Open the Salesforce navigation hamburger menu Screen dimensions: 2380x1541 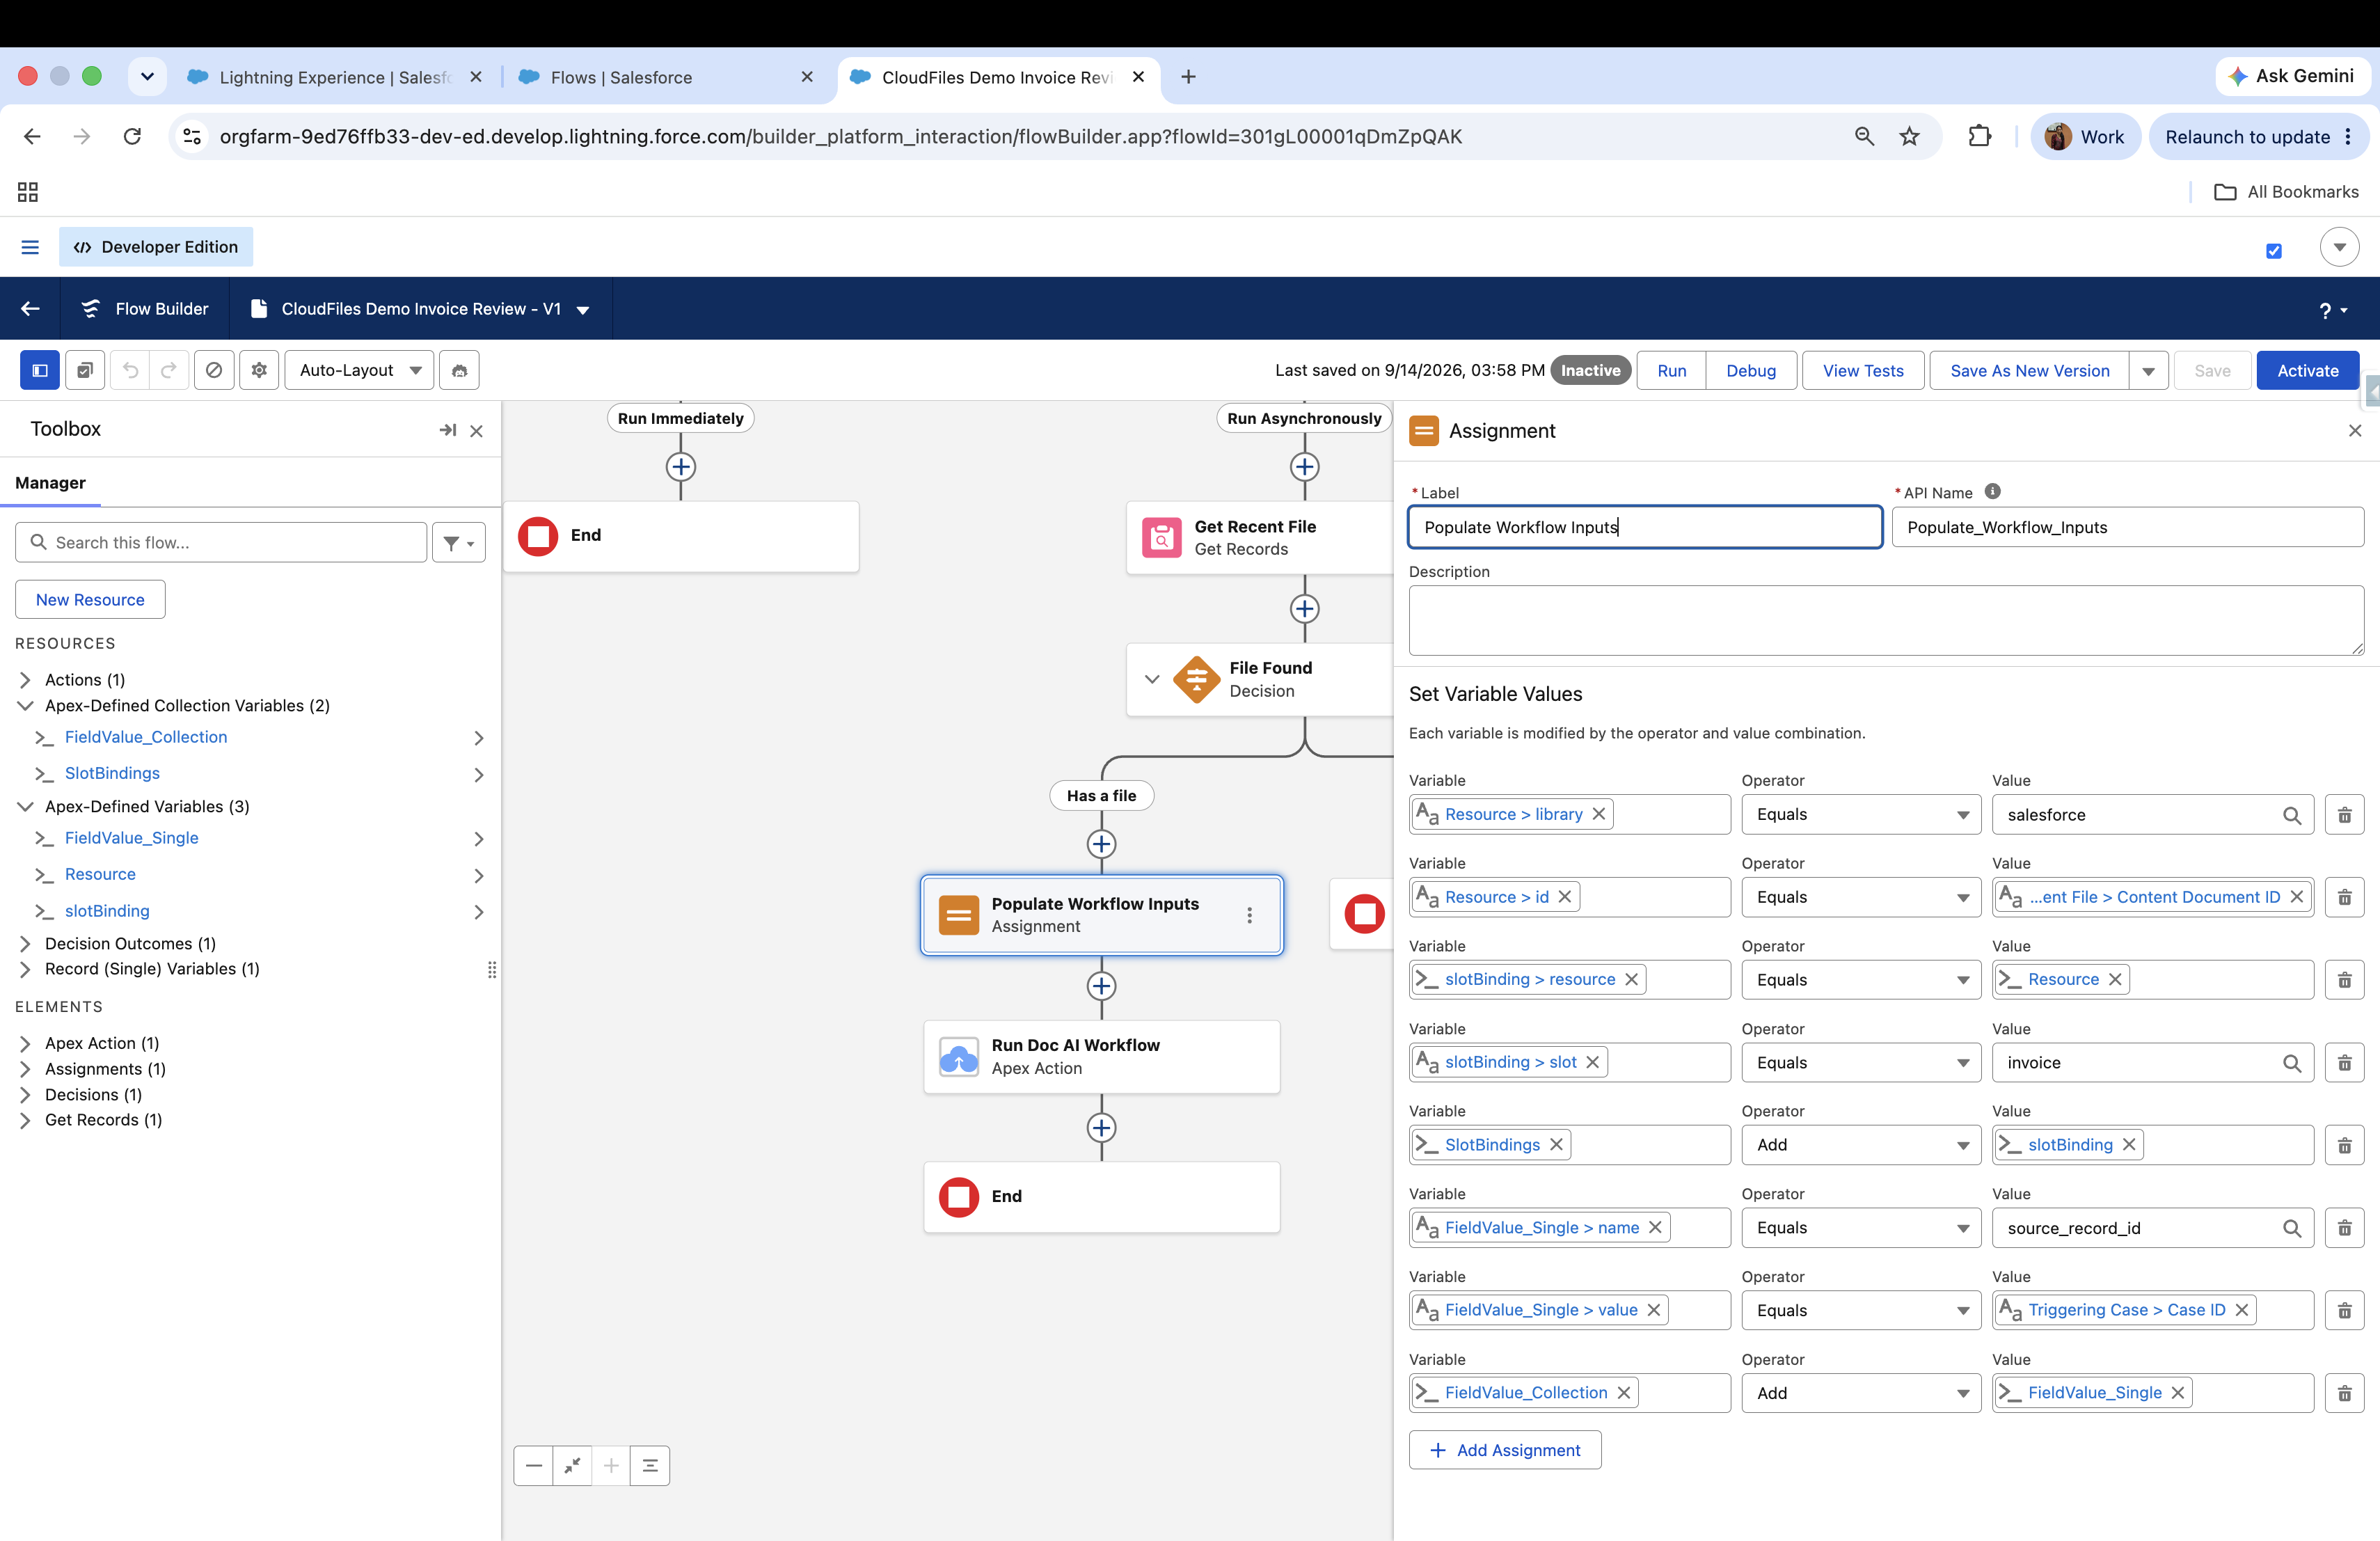click(30, 247)
